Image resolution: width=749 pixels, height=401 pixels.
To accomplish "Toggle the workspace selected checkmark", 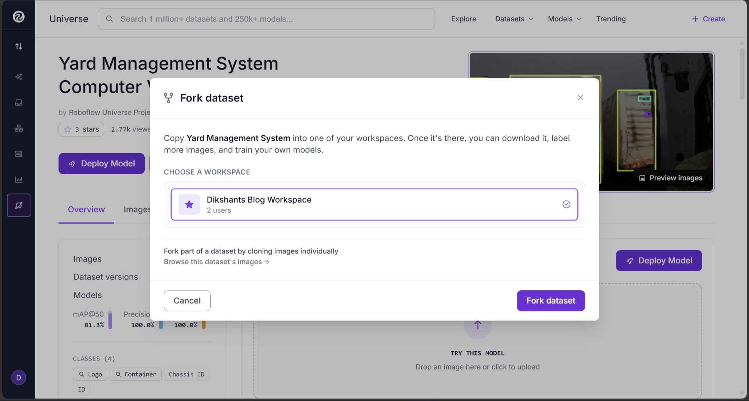I will coord(566,205).
